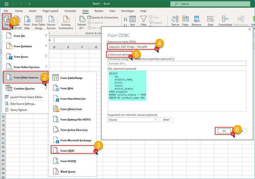Click inside the SQL statement box
The height and width of the screenshot is (179, 255).
tap(177, 91)
